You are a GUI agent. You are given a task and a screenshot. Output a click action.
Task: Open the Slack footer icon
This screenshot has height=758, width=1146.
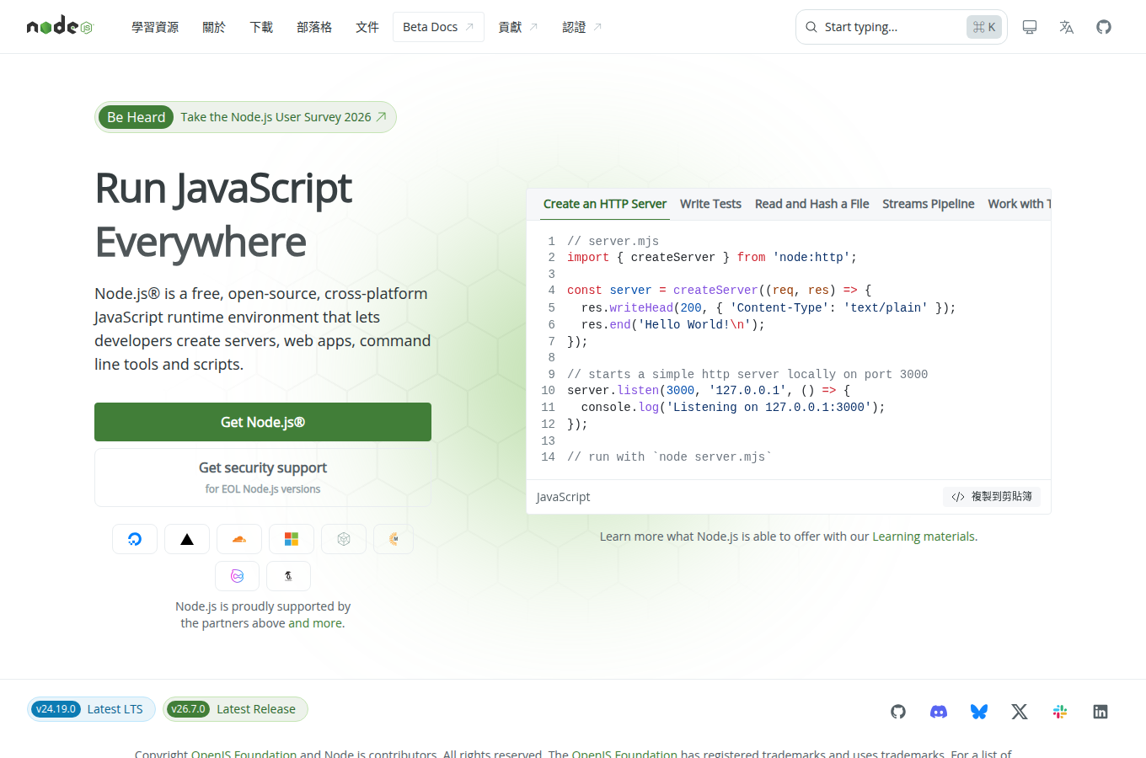(x=1060, y=712)
